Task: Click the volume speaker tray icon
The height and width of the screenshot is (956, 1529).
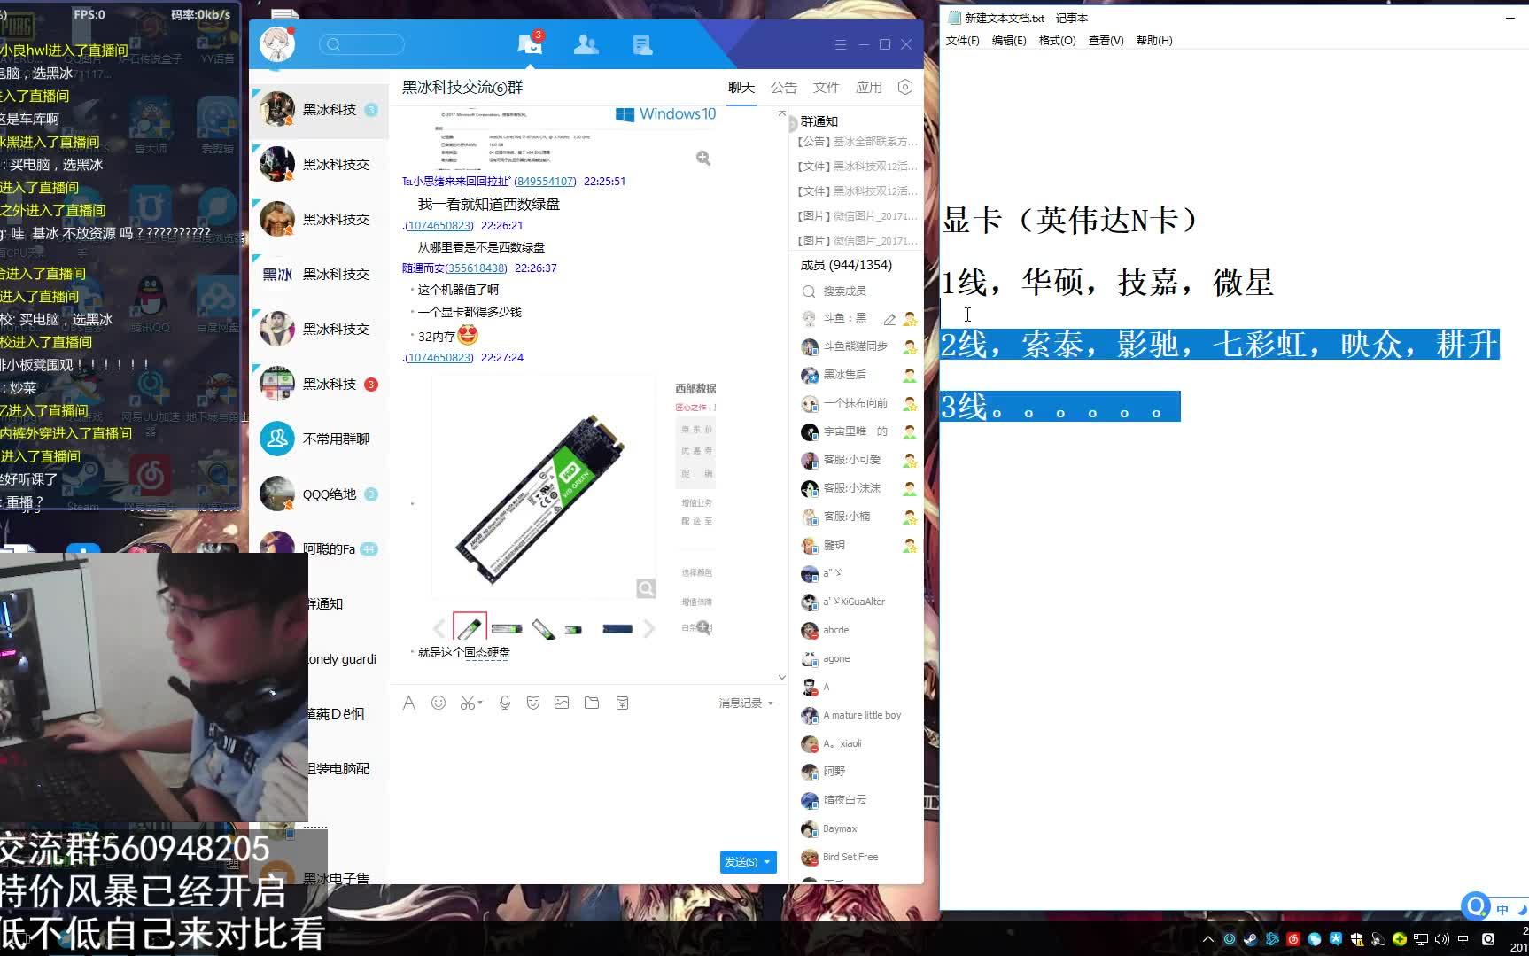Action: [x=1441, y=939]
